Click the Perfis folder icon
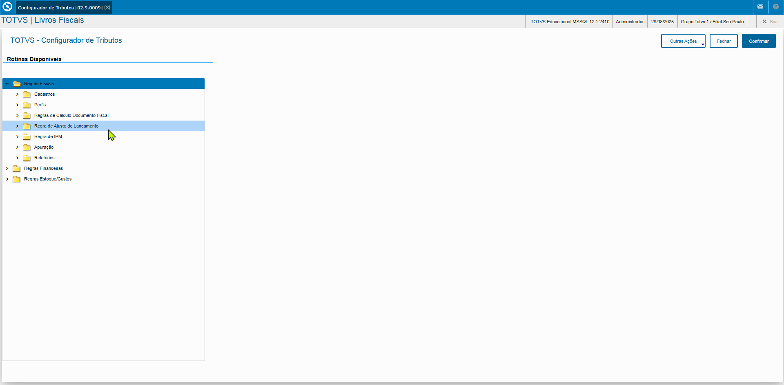The height and width of the screenshot is (385, 784). pyautogui.click(x=27, y=105)
